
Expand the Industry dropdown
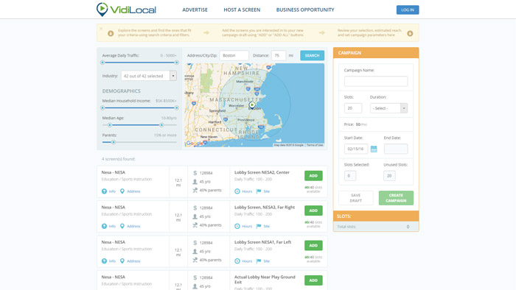click(173, 76)
